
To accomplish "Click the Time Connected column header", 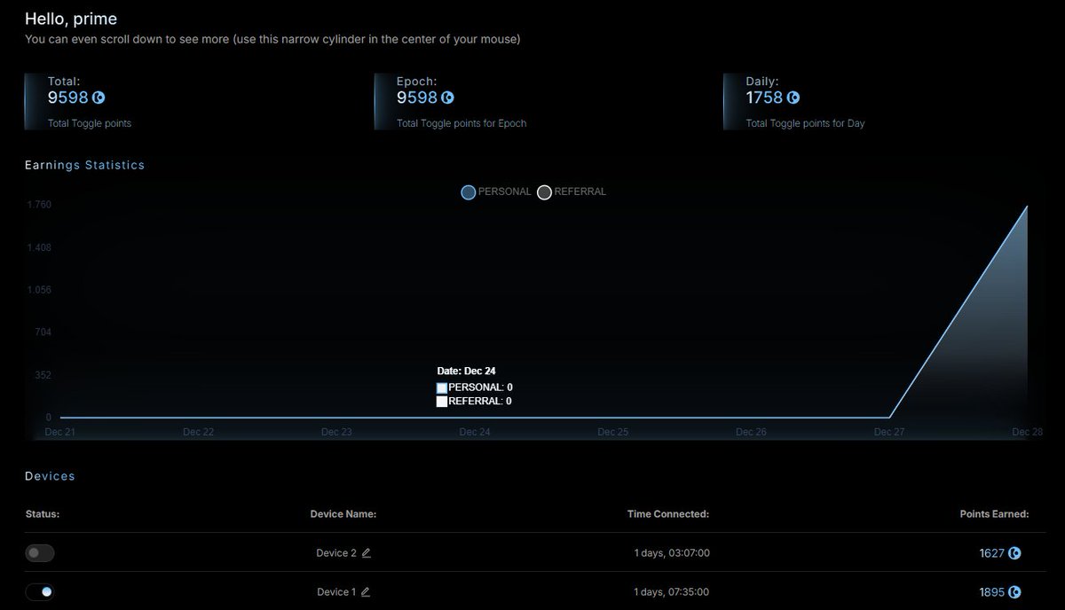I will (x=667, y=513).
